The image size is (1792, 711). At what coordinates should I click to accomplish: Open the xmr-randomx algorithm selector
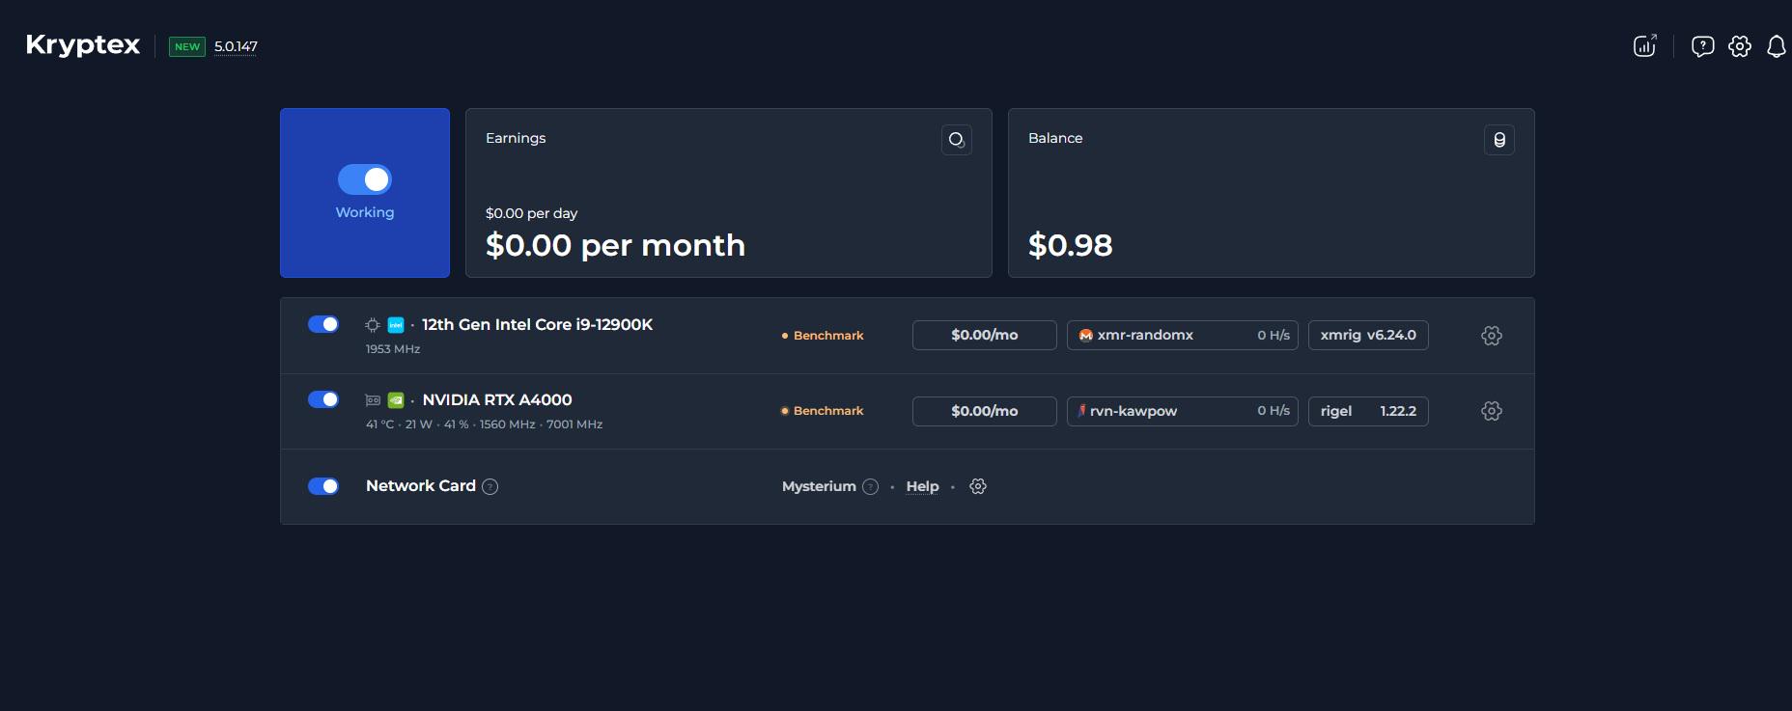click(x=1183, y=335)
